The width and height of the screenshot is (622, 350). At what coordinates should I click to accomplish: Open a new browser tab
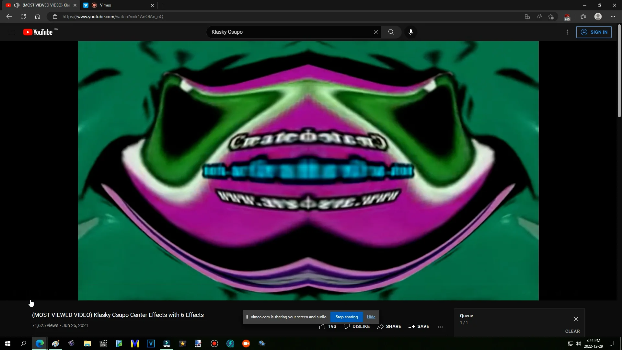[163, 5]
